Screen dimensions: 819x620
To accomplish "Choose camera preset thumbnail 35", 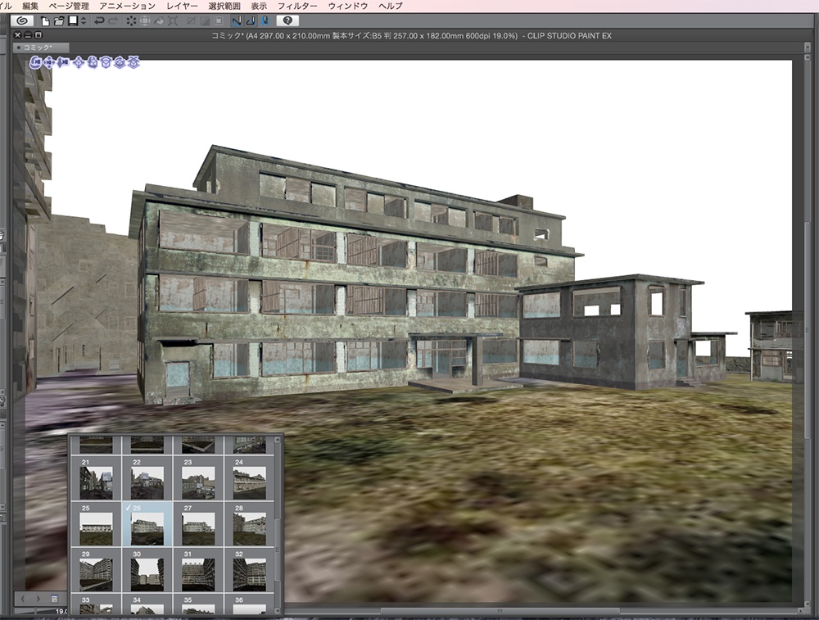I will click(198, 604).
